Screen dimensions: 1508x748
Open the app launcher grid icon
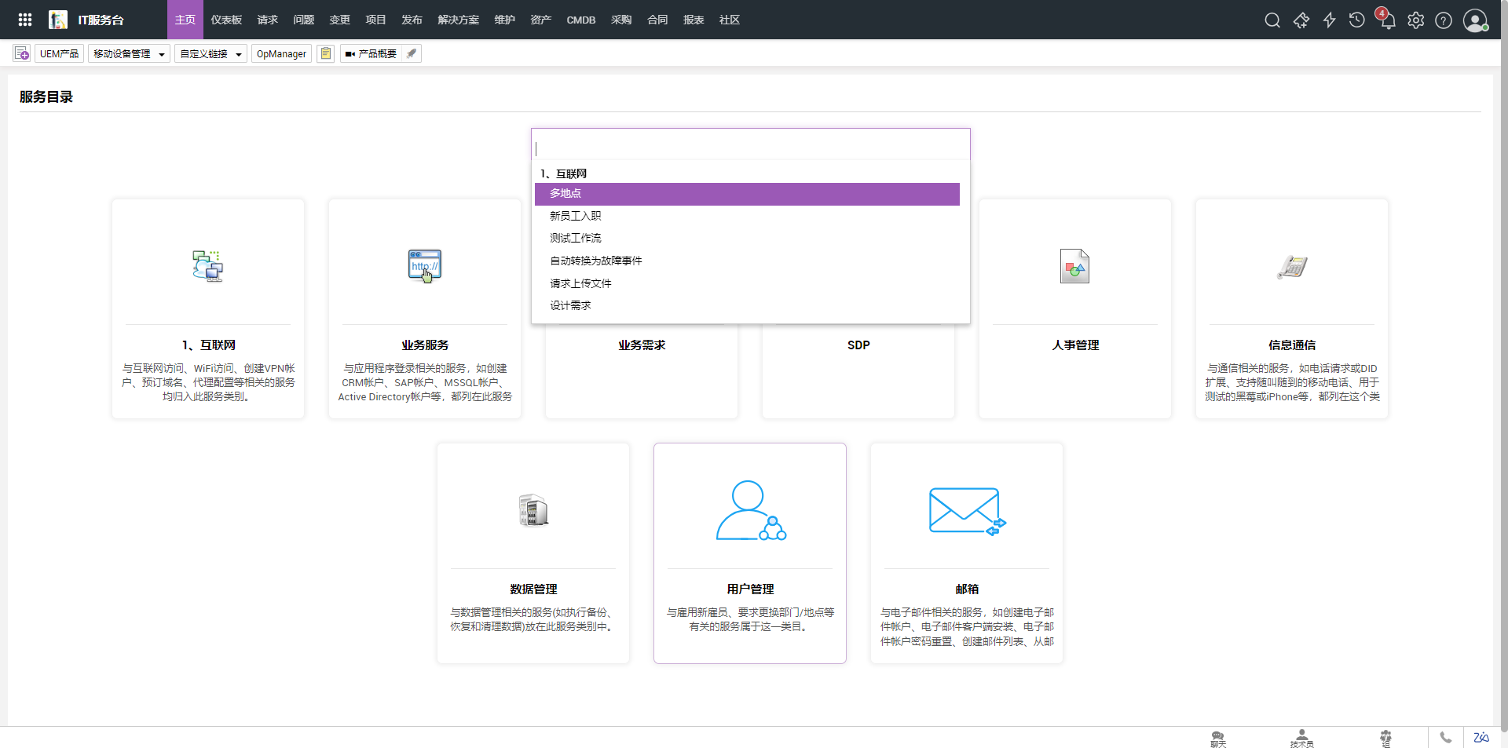coord(25,20)
